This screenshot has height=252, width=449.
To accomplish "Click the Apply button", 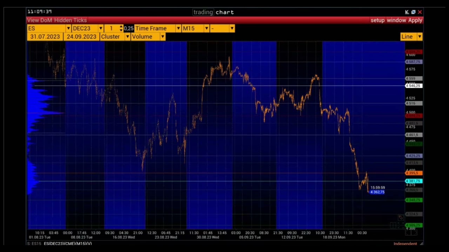I will 415,20.
